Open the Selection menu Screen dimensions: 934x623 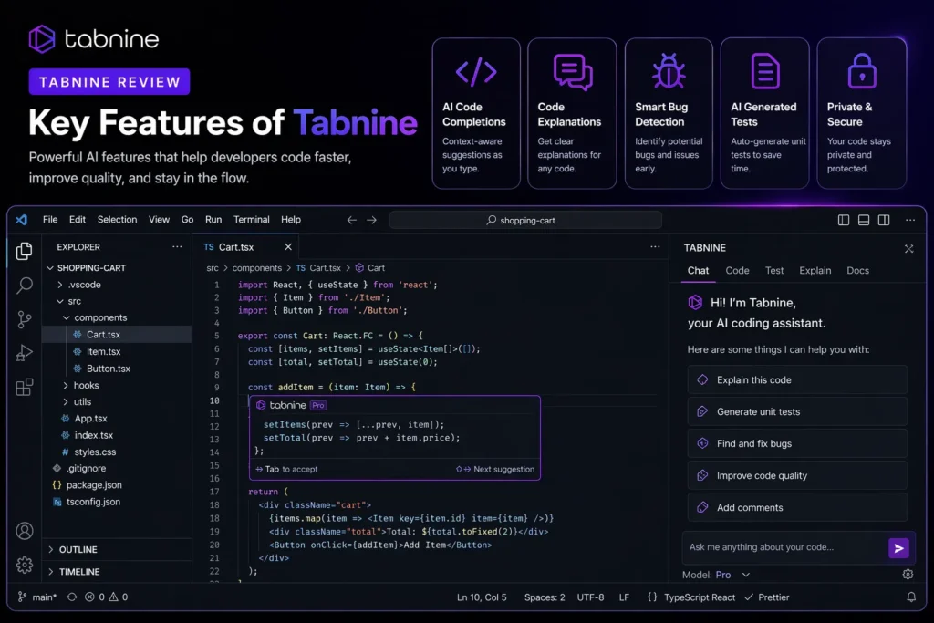coord(117,220)
